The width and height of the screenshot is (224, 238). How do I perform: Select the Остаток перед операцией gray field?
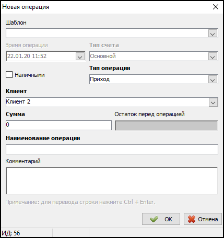(x=167, y=126)
